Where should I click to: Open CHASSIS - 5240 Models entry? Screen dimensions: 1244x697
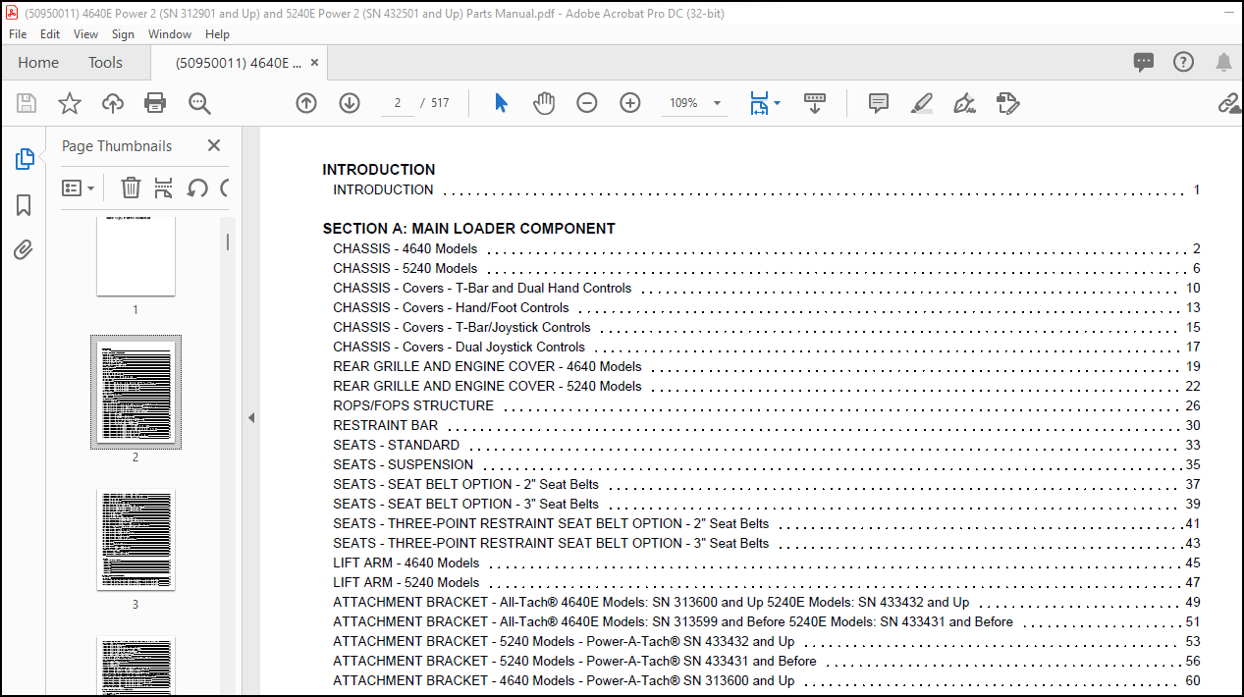tap(406, 268)
